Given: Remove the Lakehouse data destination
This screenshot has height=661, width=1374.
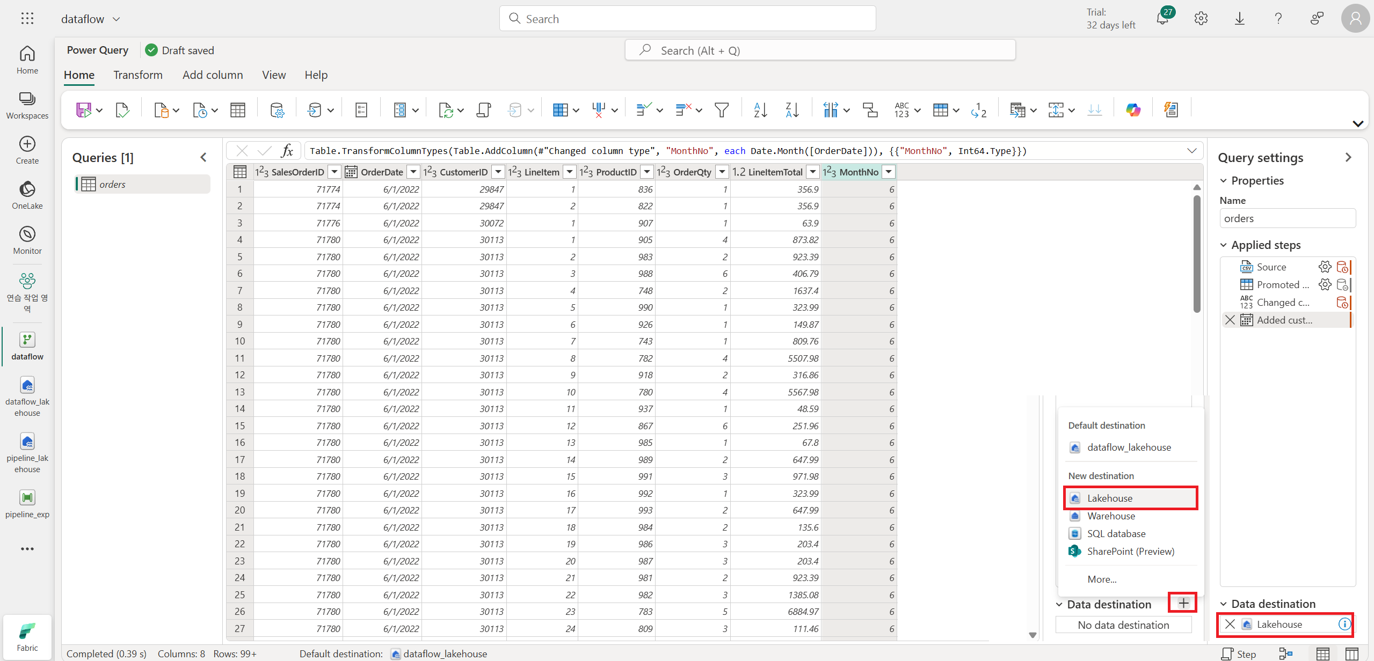Looking at the screenshot, I should (x=1230, y=624).
